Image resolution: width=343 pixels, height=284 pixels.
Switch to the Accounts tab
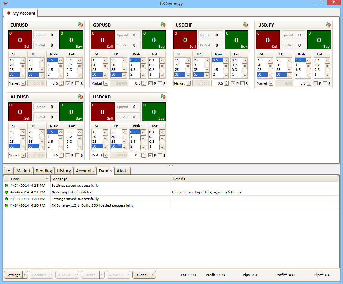pyautogui.click(x=85, y=171)
